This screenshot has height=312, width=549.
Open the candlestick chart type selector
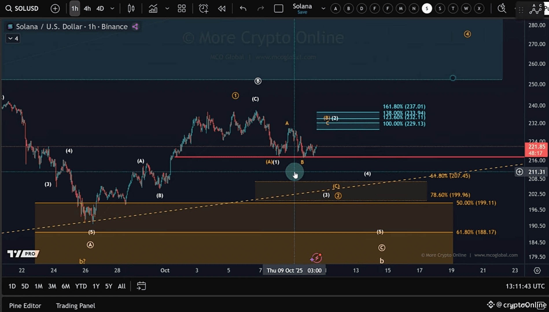131,9
